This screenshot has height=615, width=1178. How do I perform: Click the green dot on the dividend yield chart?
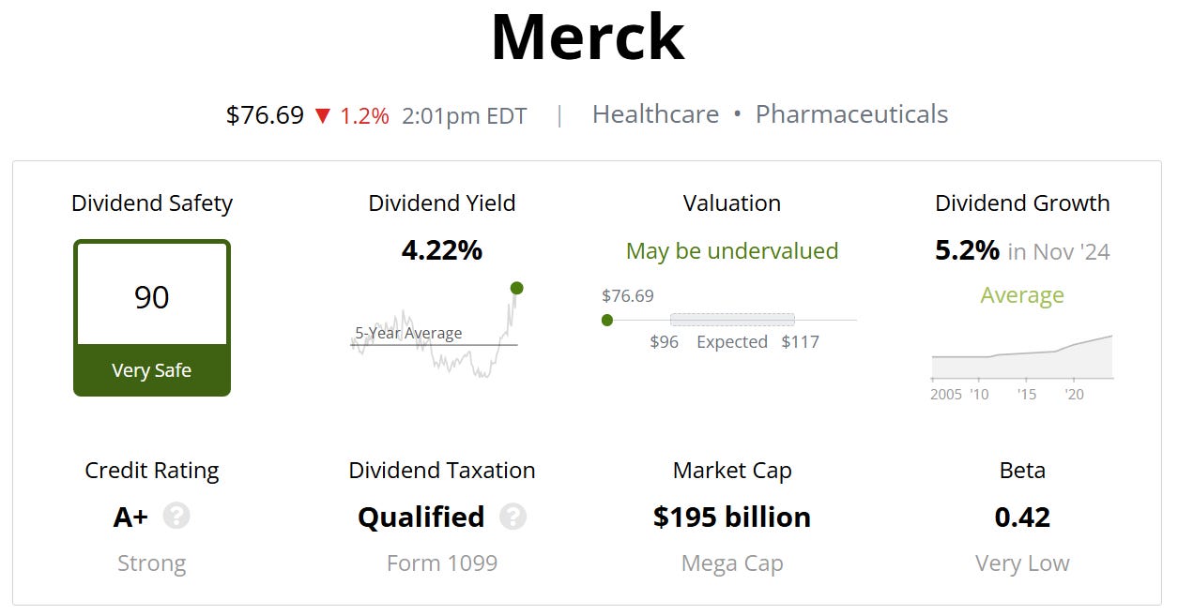(516, 288)
